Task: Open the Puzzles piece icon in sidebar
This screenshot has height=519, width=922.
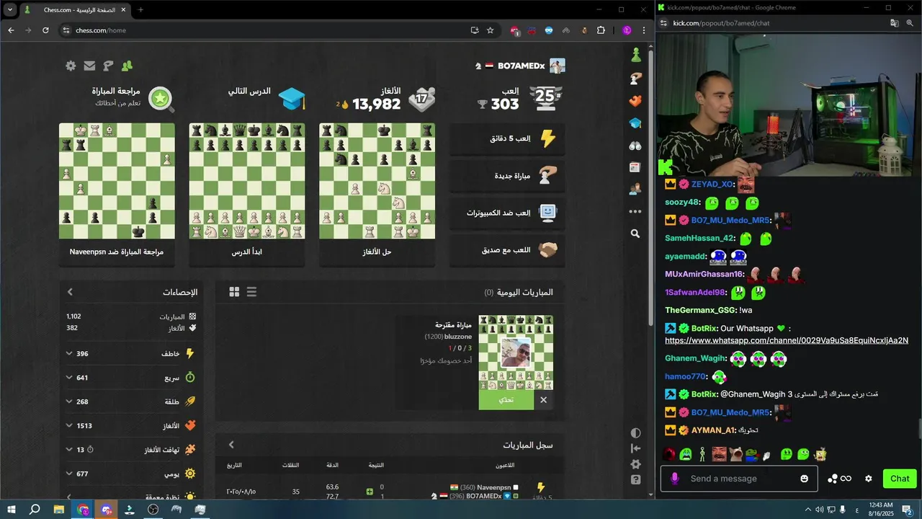Action: point(635,78)
